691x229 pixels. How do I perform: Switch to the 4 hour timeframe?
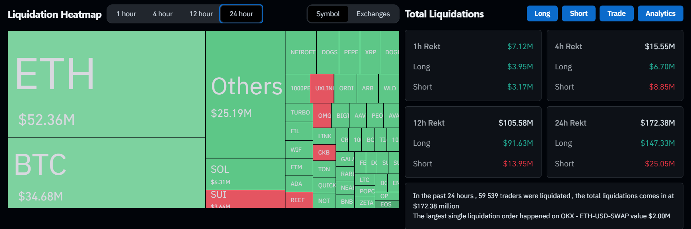click(163, 14)
